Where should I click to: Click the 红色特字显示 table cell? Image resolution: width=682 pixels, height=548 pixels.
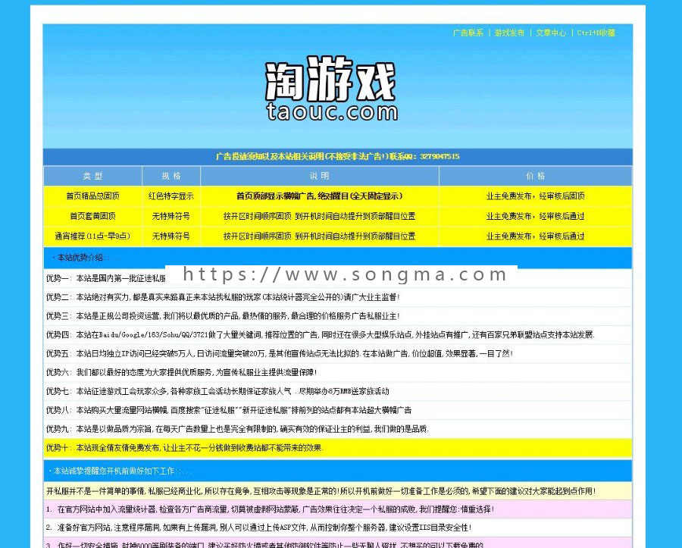[171, 196]
